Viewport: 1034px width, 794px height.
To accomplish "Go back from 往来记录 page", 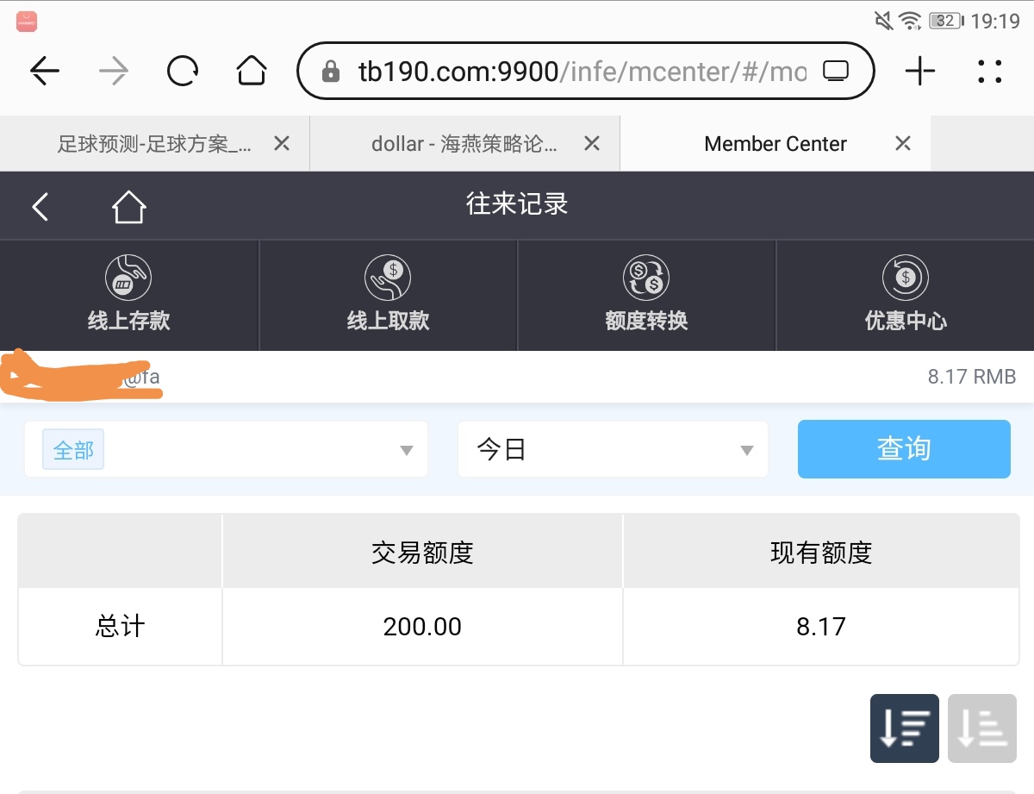I will pyautogui.click(x=40, y=207).
